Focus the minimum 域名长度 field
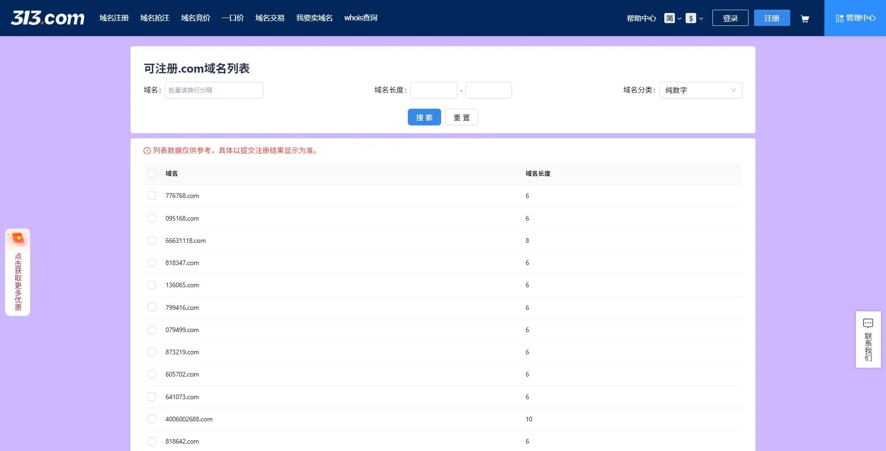This screenshot has width=886, height=451. coord(433,90)
